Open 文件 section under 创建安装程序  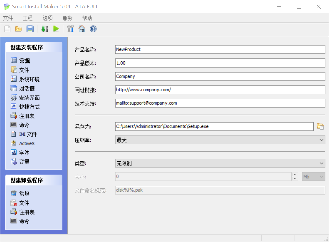click(x=20, y=70)
